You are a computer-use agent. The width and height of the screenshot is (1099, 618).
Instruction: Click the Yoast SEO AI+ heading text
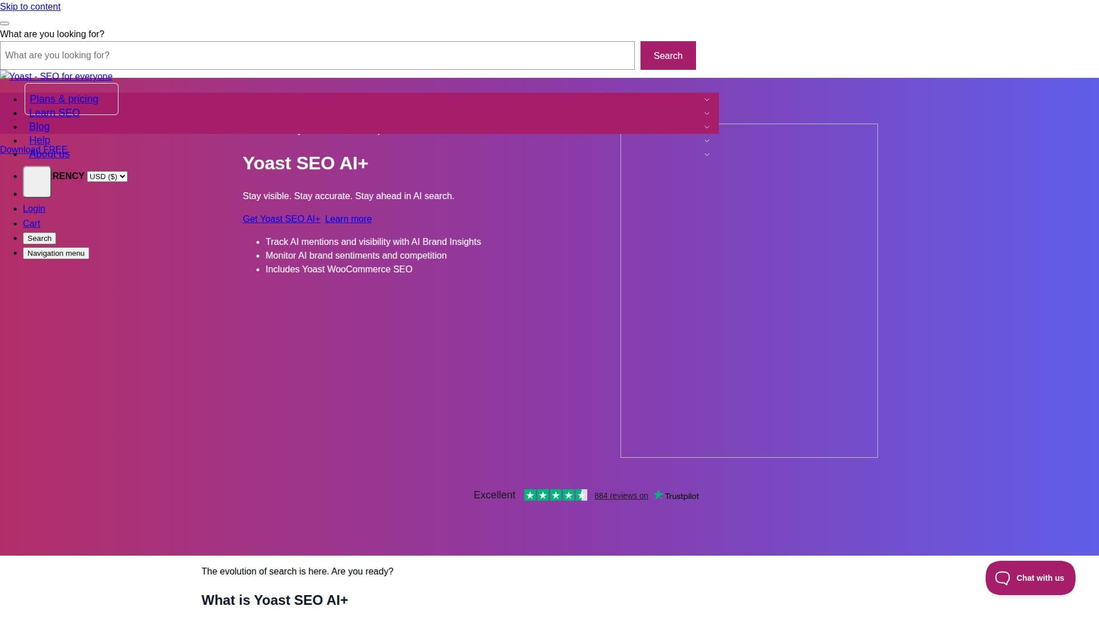[305, 163]
